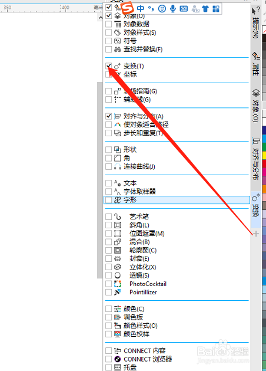Viewport: 266px width, 371px height.
Task: Click the 颜色 sliders icon
Action: click(118, 308)
